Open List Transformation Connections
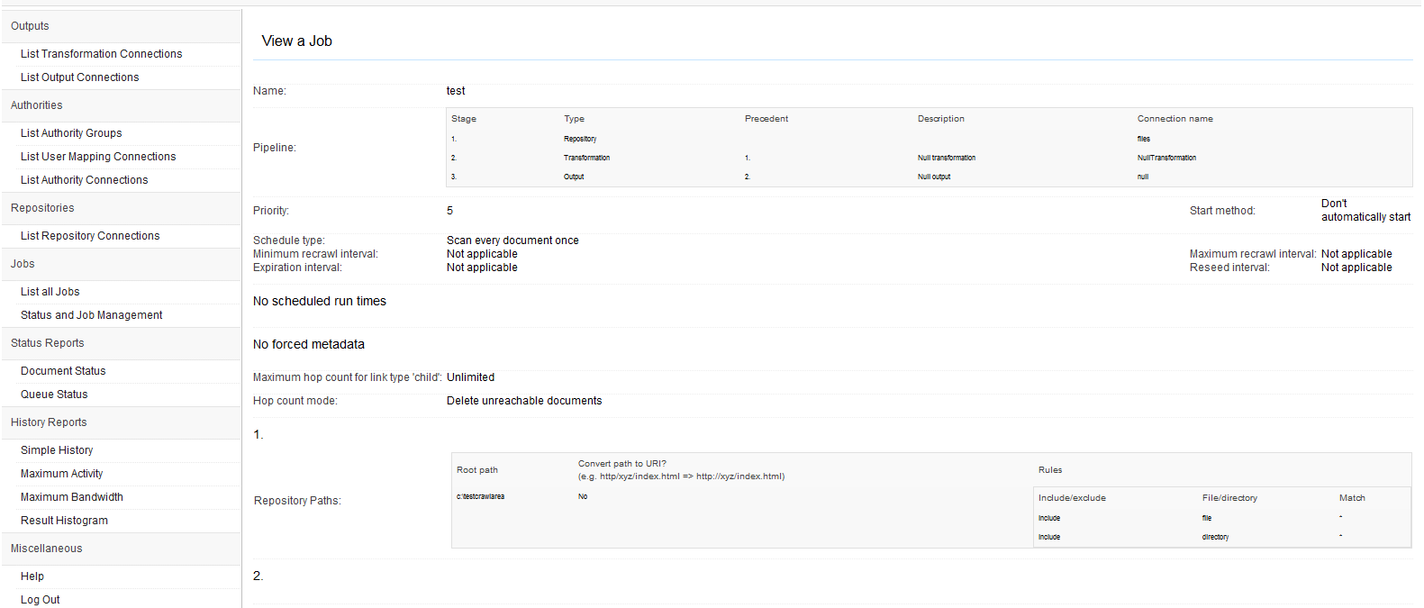The width and height of the screenshot is (1424, 608). [x=101, y=54]
